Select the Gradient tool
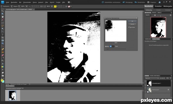The image size is (173, 104). [x=3, y=67]
